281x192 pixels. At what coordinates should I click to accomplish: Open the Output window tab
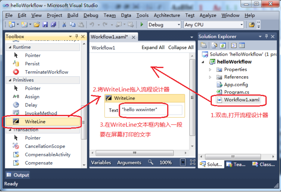click(x=18, y=175)
